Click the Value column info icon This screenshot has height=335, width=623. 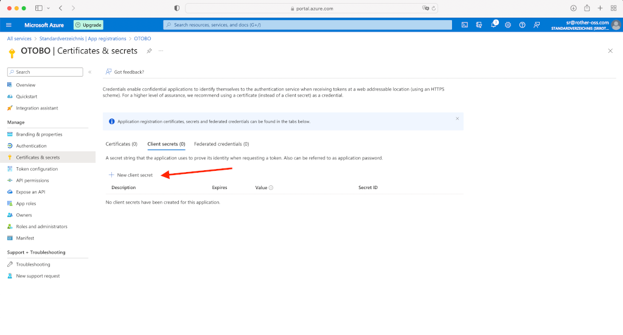tap(271, 188)
